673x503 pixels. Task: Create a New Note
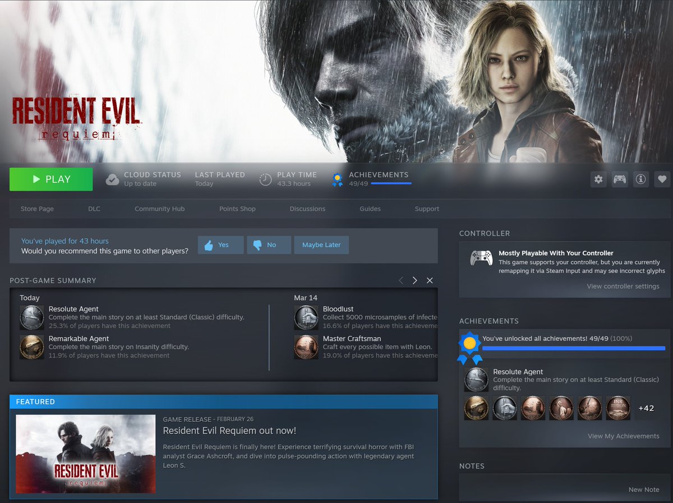(644, 490)
